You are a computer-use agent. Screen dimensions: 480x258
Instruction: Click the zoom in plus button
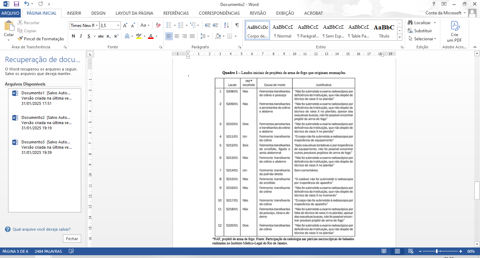pyautogui.click(x=460, y=251)
